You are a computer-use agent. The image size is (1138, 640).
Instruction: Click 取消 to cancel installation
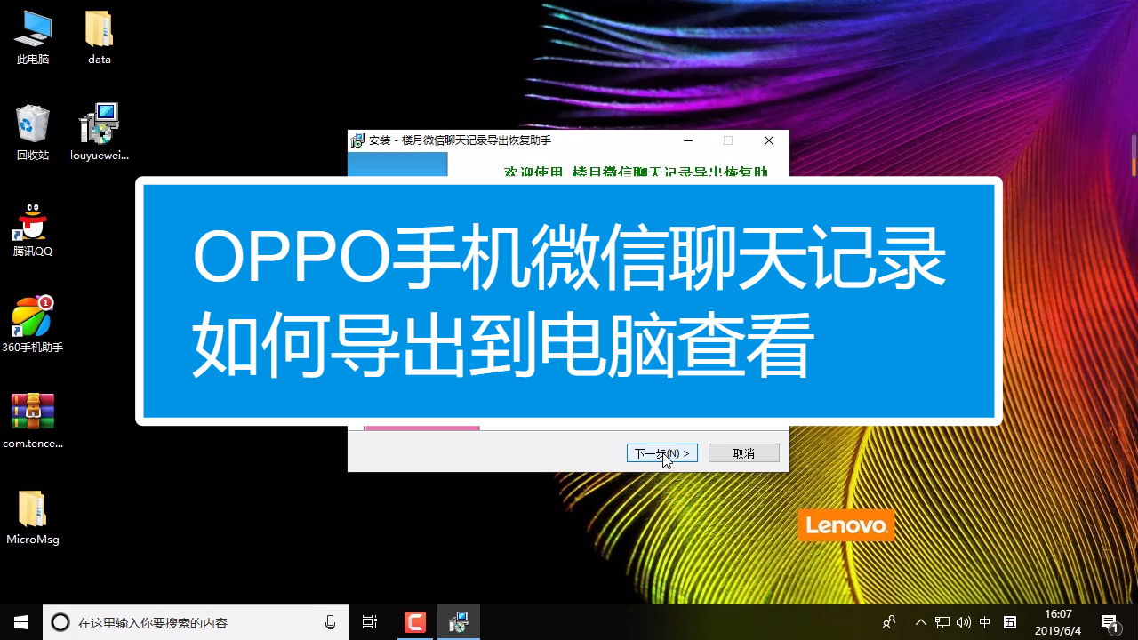point(744,453)
